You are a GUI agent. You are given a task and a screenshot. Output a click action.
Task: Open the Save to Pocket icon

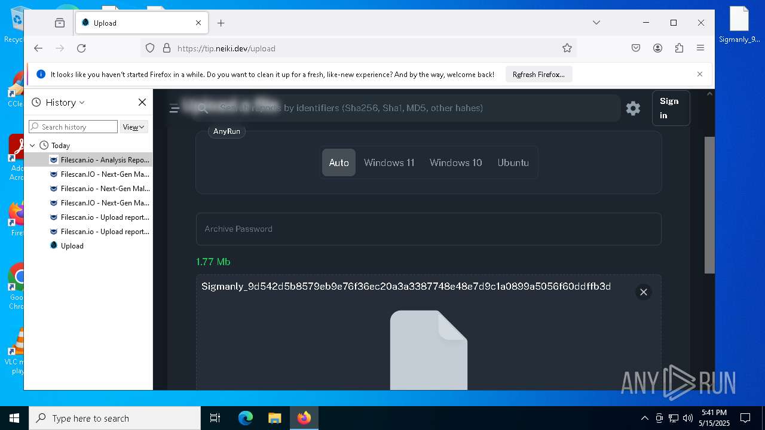[636, 48]
